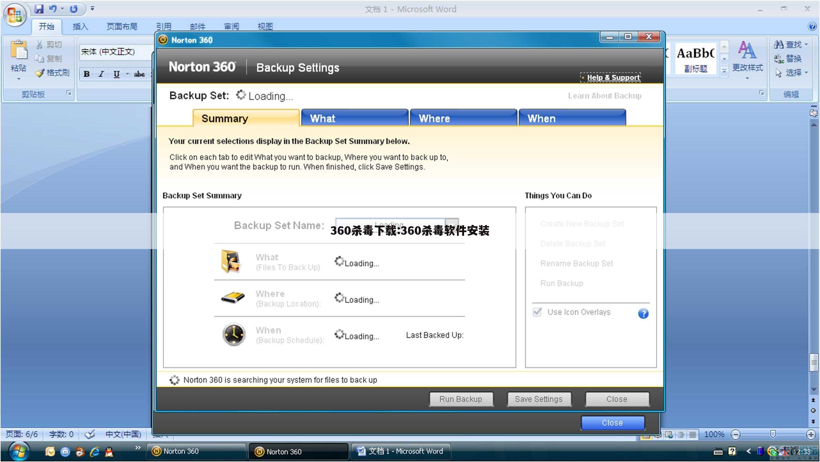Screen dimensions: 820x462
Task: Open the 页面布局 ribbon tab
Action: (122, 27)
